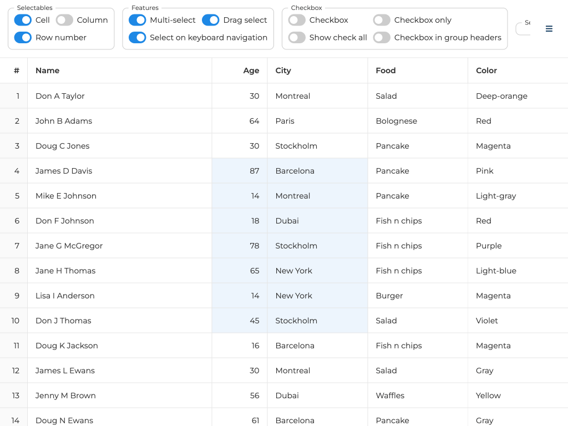The image size is (568, 426).
Task: Select the Don A Taylor name cell
Action: coord(60,96)
